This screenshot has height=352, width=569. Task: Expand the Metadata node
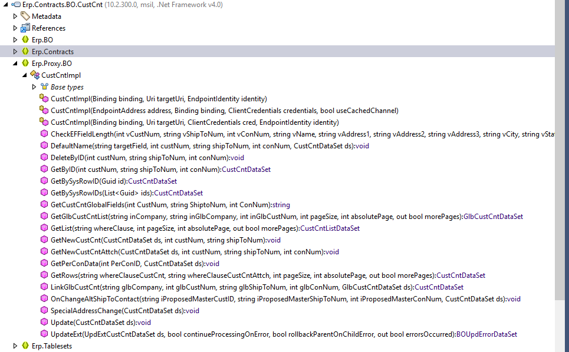(x=15, y=16)
